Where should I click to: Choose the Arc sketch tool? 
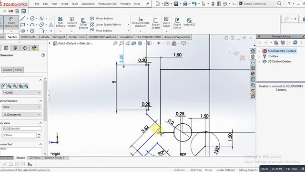point(32,24)
